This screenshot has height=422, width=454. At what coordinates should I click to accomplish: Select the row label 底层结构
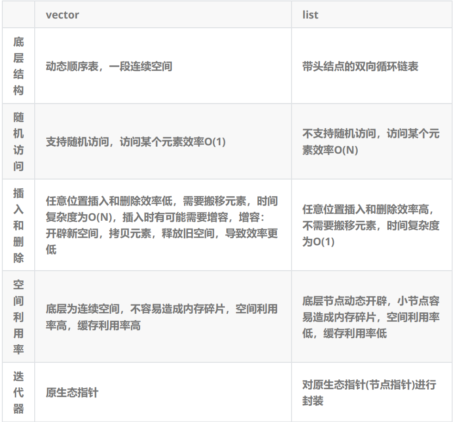point(18,66)
